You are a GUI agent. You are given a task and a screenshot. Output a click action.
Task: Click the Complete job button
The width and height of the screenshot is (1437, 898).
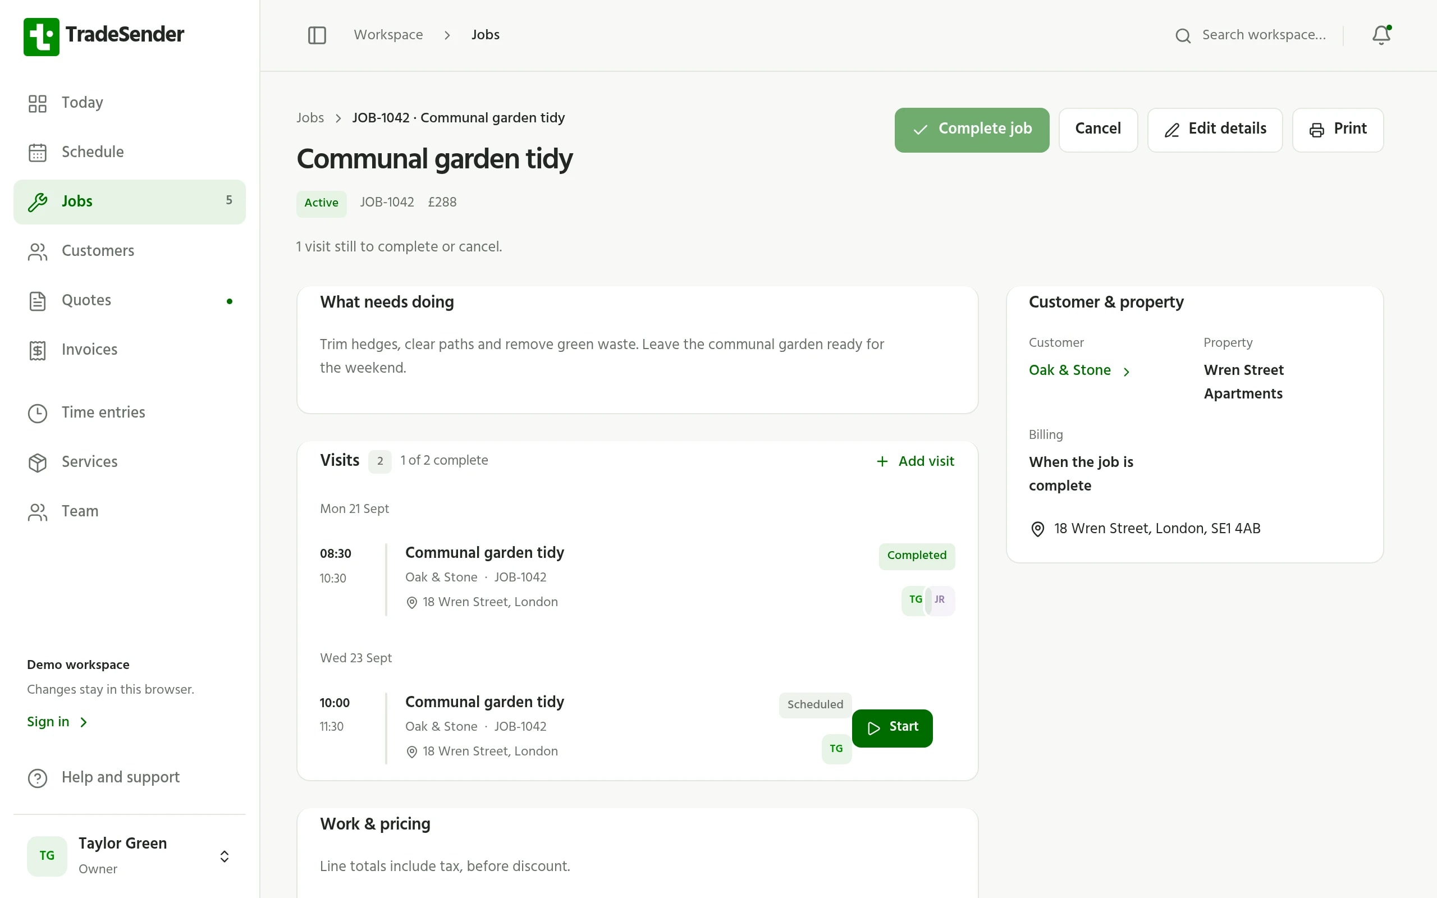click(x=972, y=130)
